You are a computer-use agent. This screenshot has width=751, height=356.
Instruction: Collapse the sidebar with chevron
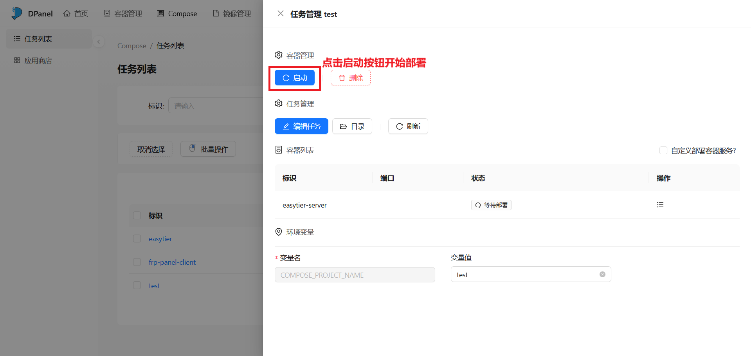99,42
